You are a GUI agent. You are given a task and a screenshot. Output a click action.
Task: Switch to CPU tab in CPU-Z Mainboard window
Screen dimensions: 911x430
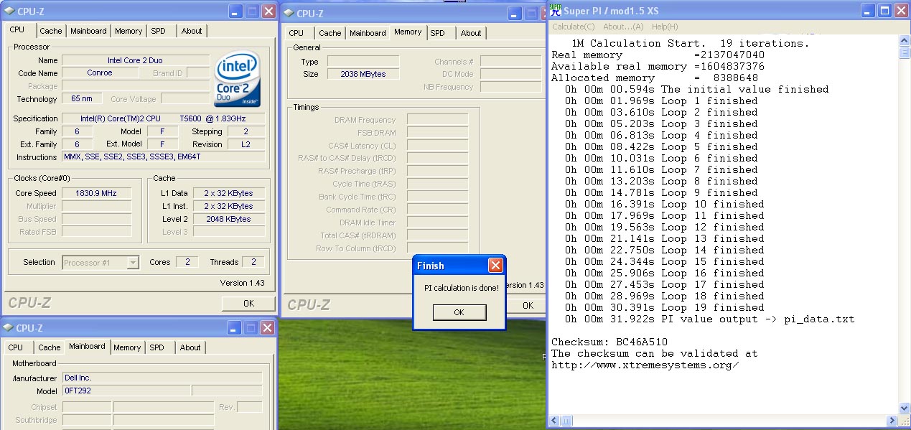coord(16,347)
